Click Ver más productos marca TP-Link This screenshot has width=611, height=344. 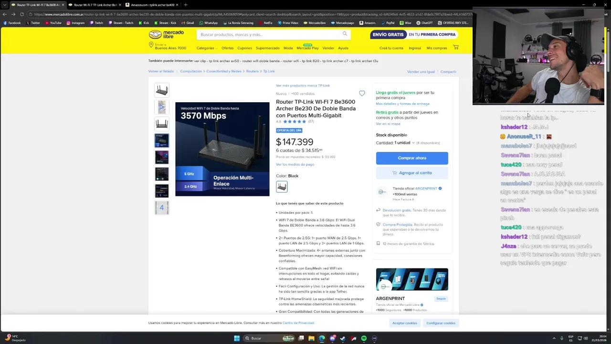tap(303, 86)
